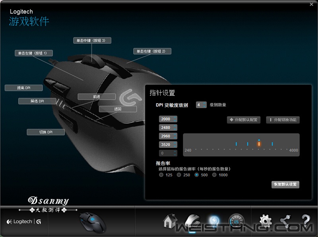Click the DPI level count spinner showing 4

tap(201, 105)
